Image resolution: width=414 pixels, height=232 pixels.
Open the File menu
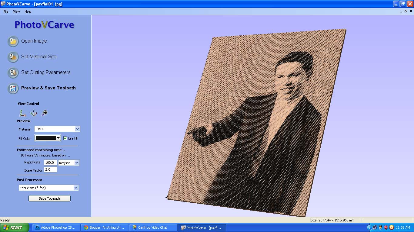coord(5,11)
